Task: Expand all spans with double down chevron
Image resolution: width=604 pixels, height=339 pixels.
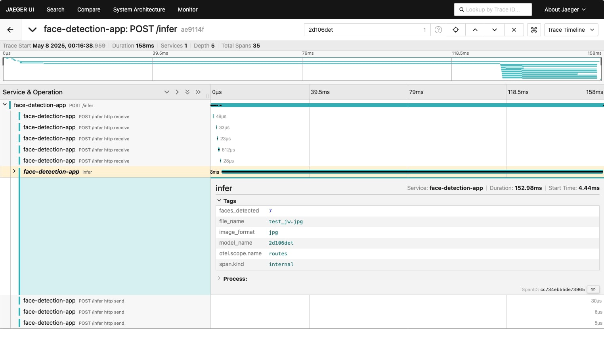Action: point(187,92)
